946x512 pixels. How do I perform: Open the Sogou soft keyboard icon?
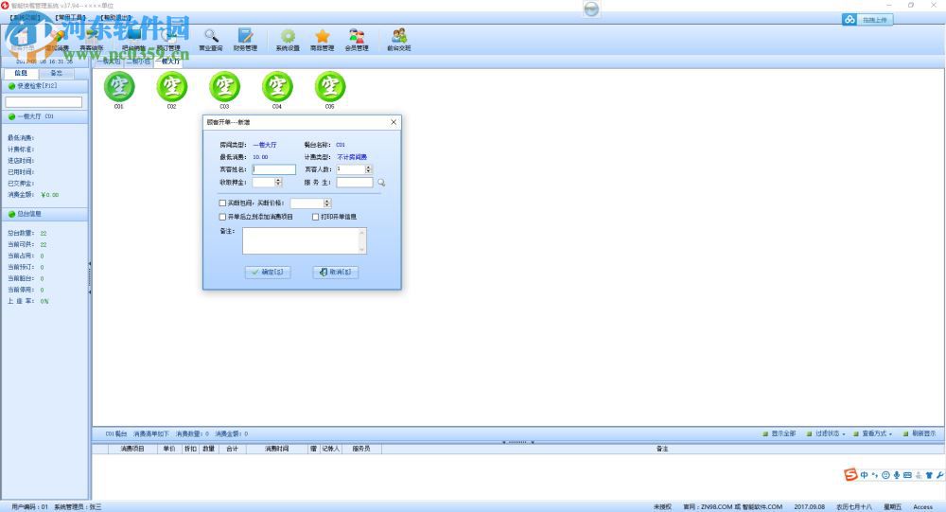[907, 475]
